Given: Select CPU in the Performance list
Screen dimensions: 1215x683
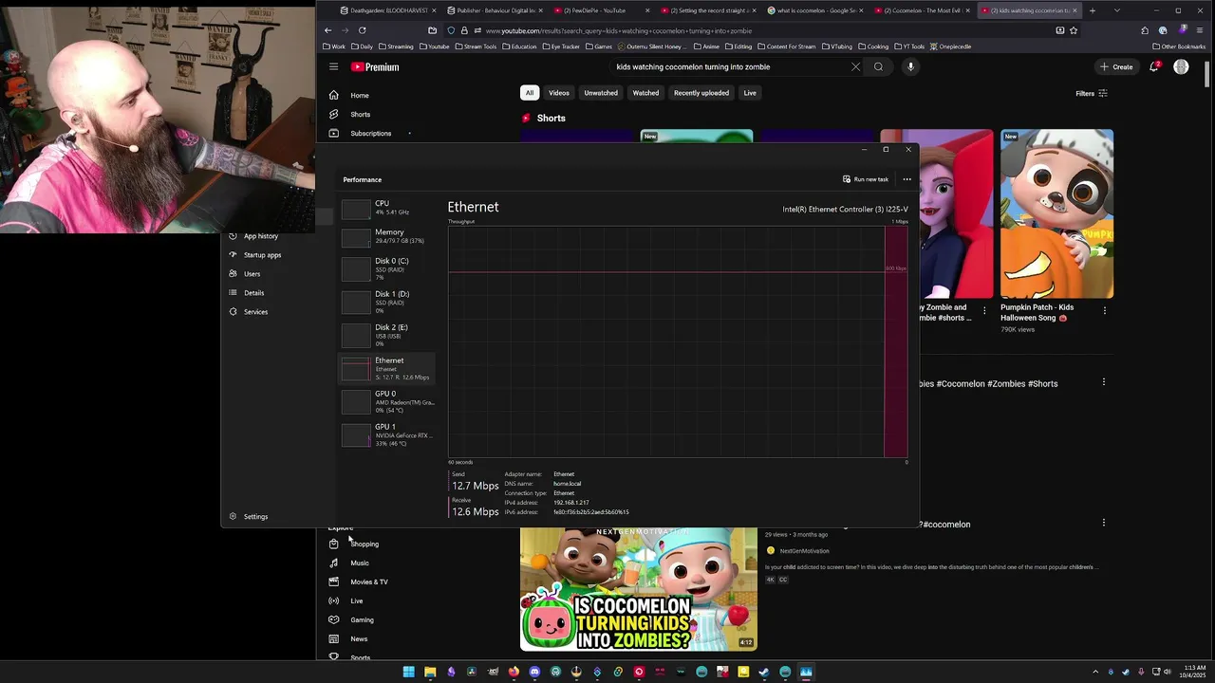Looking at the screenshot, I should (x=387, y=208).
